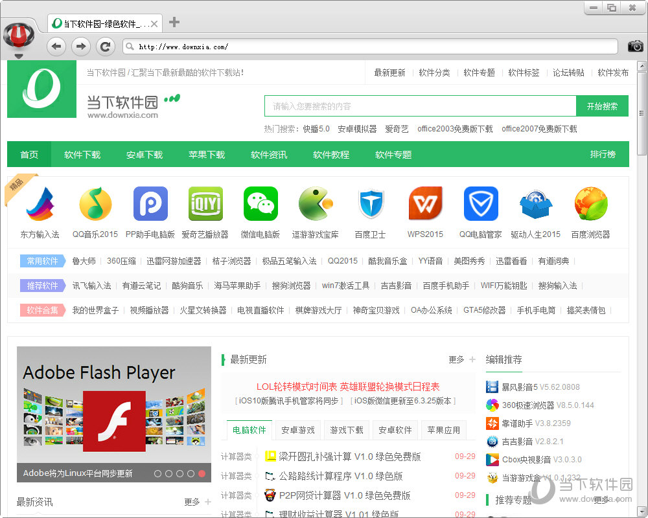Screen dimensions: 648x518
Task: Click the browser forward arrow button
Action: click(x=81, y=46)
